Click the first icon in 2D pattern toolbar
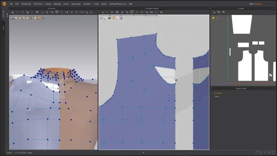This screenshot has width=277, height=156. point(102,12)
